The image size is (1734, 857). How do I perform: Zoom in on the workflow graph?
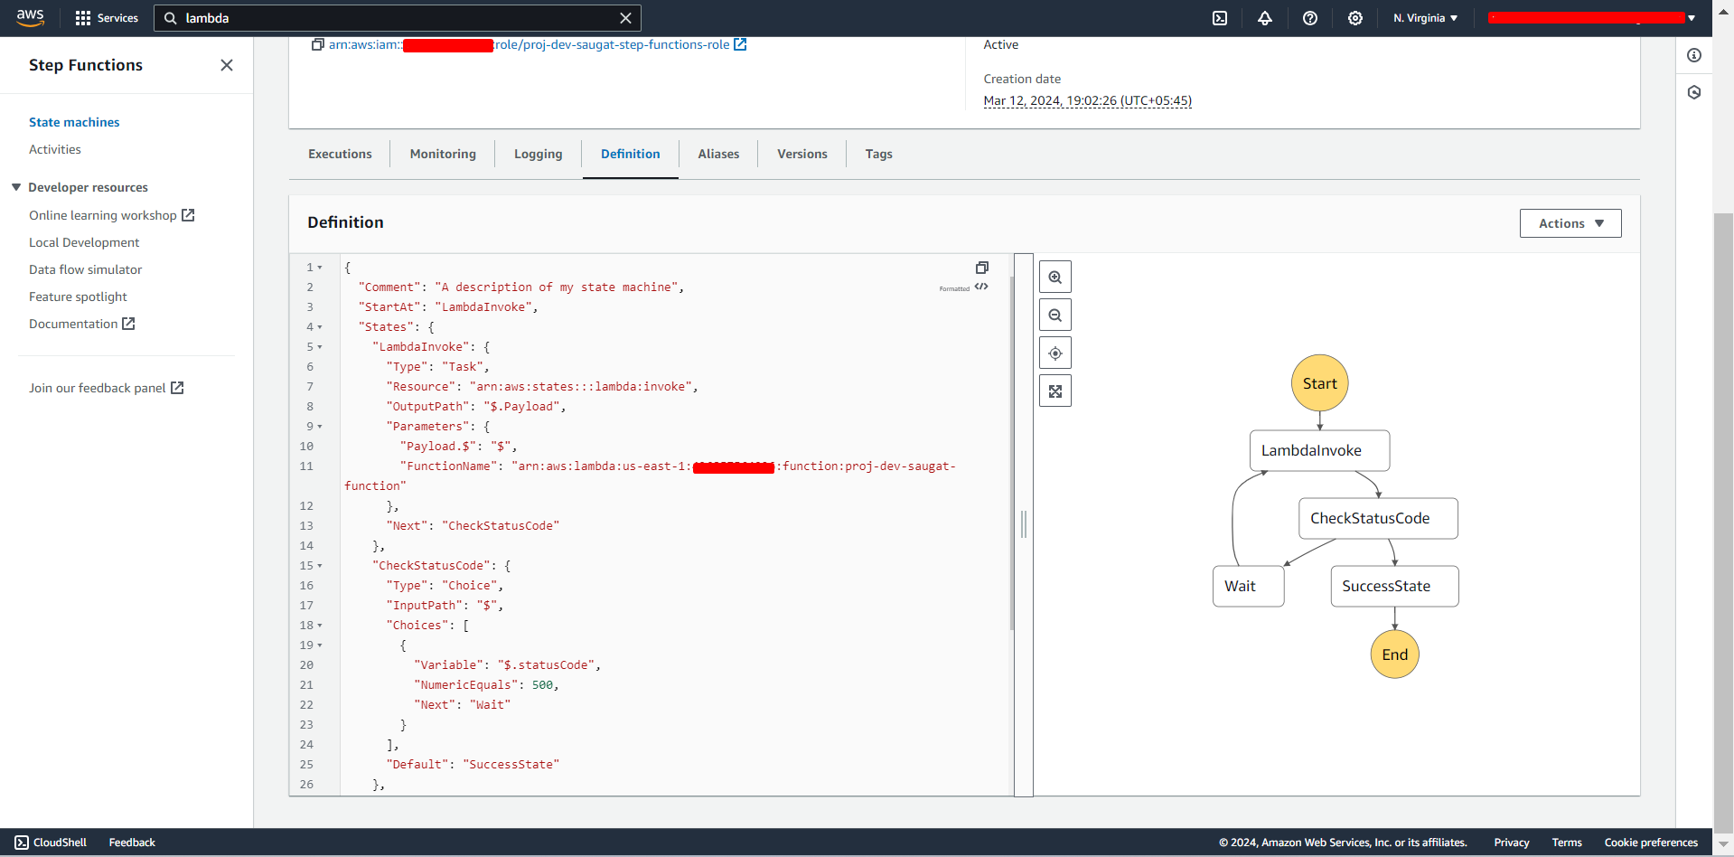pyautogui.click(x=1055, y=278)
